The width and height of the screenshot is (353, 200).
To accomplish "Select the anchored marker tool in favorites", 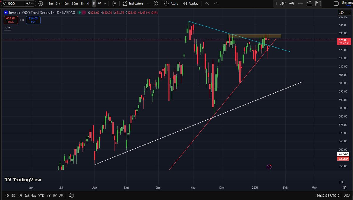I will pos(318,4).
